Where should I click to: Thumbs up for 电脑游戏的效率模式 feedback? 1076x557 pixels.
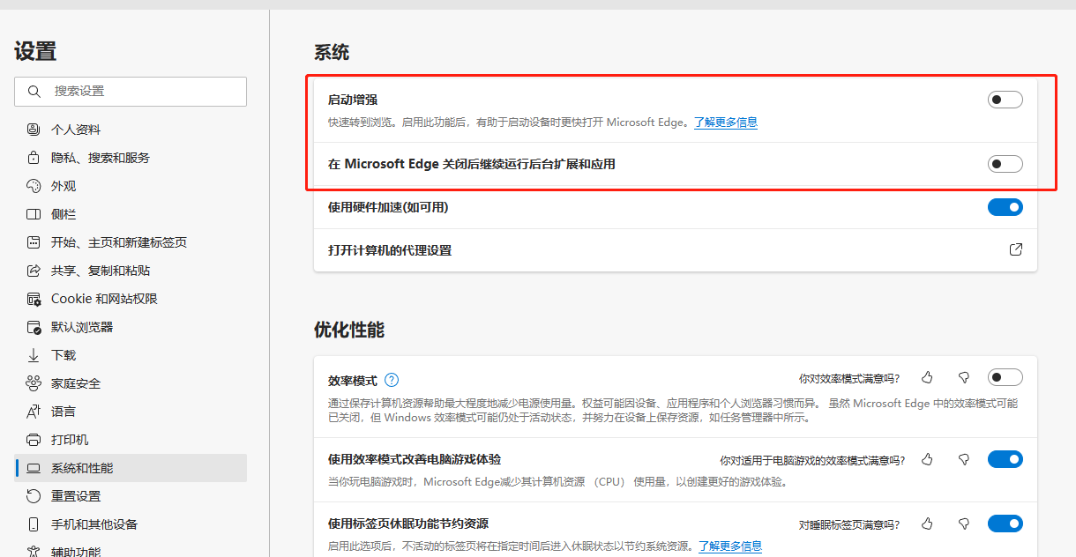(927, 459)
